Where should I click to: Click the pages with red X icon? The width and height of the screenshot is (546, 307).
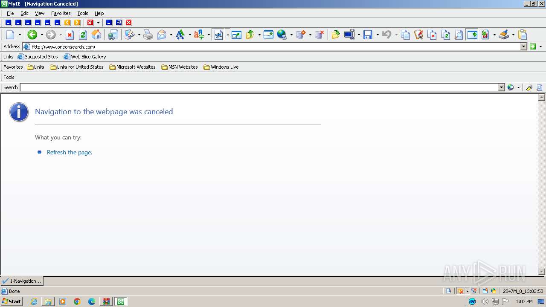[432, 35]
